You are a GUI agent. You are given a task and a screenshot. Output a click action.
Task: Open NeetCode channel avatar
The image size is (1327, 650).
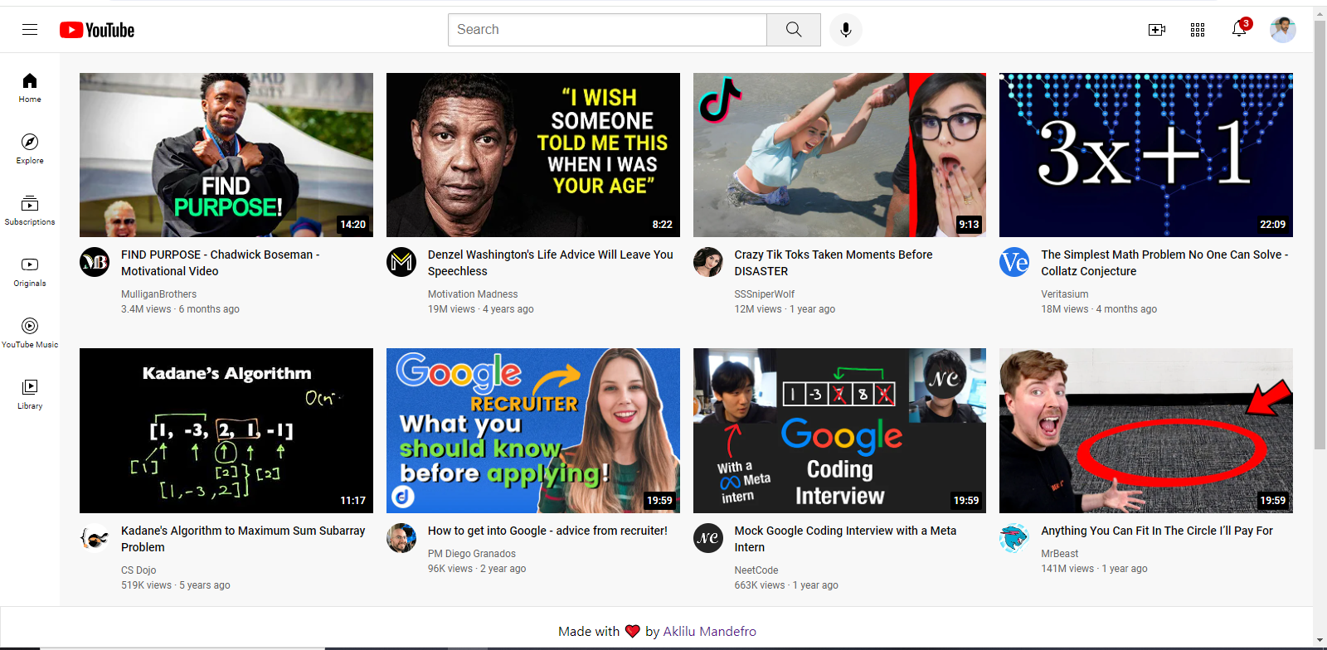[708, 538]
